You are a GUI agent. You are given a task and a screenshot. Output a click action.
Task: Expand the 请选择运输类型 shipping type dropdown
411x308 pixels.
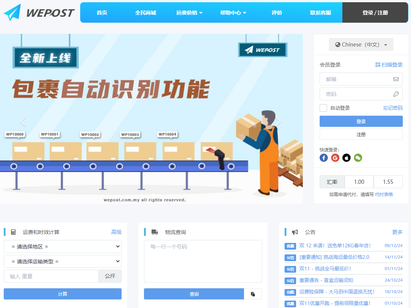[x=63, y=262]
